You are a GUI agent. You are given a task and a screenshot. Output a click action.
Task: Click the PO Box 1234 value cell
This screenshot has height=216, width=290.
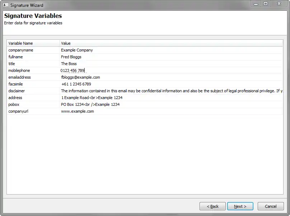click(x=171, y=104)
